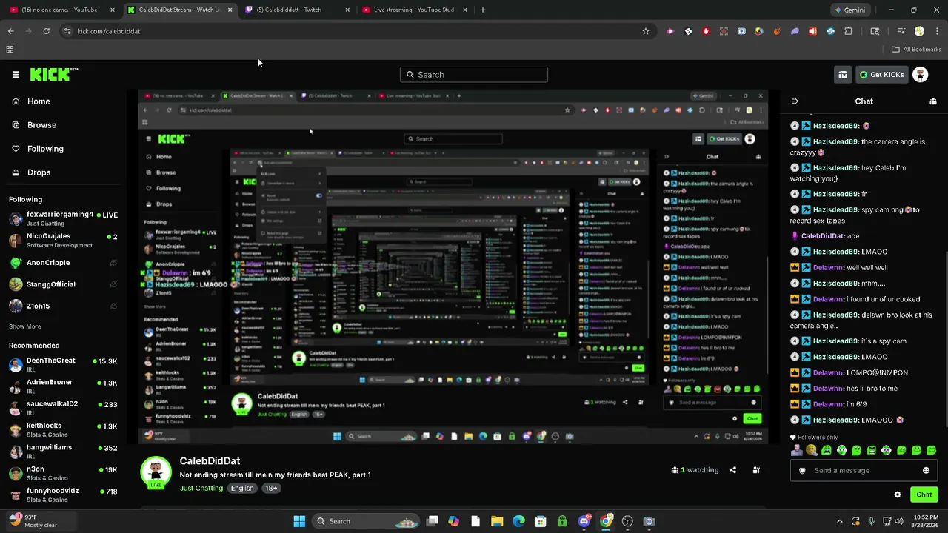Screen dimensions: 948x533
Task: Open keithlocks Slots & Casino stream
Action: click(x=64, y=429)
